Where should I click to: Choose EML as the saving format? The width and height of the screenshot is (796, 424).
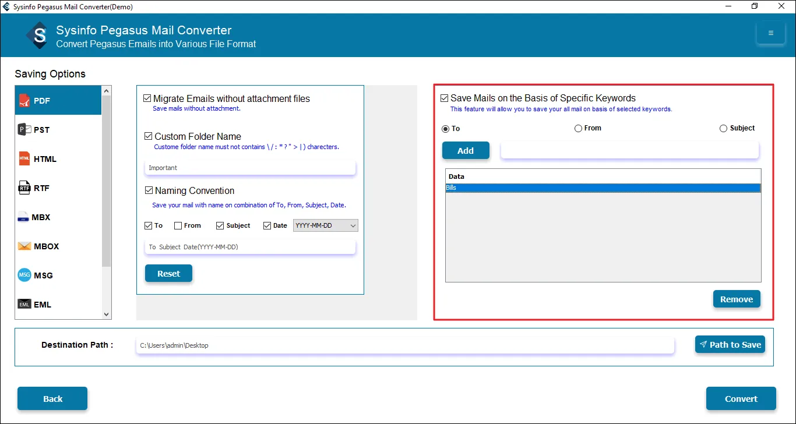coord(59,305)
